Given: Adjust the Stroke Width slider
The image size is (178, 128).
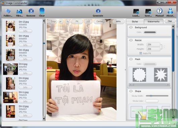Looking at the screenshot, I should pyautogui.click(x=157, y=96).
